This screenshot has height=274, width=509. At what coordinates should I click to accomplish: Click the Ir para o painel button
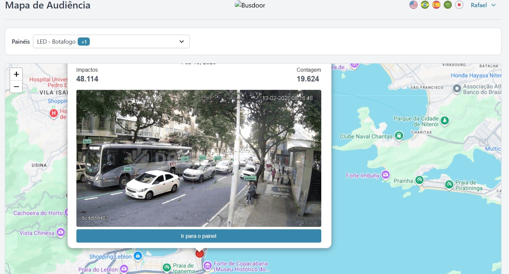coord(199,236)
